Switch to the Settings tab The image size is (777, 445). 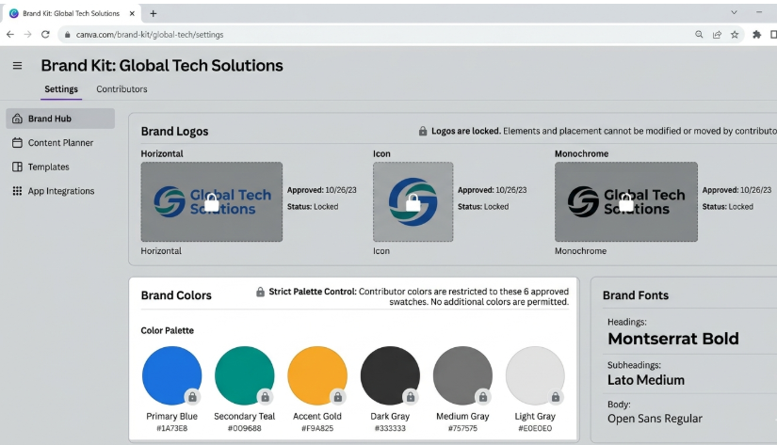coord(61,89)
